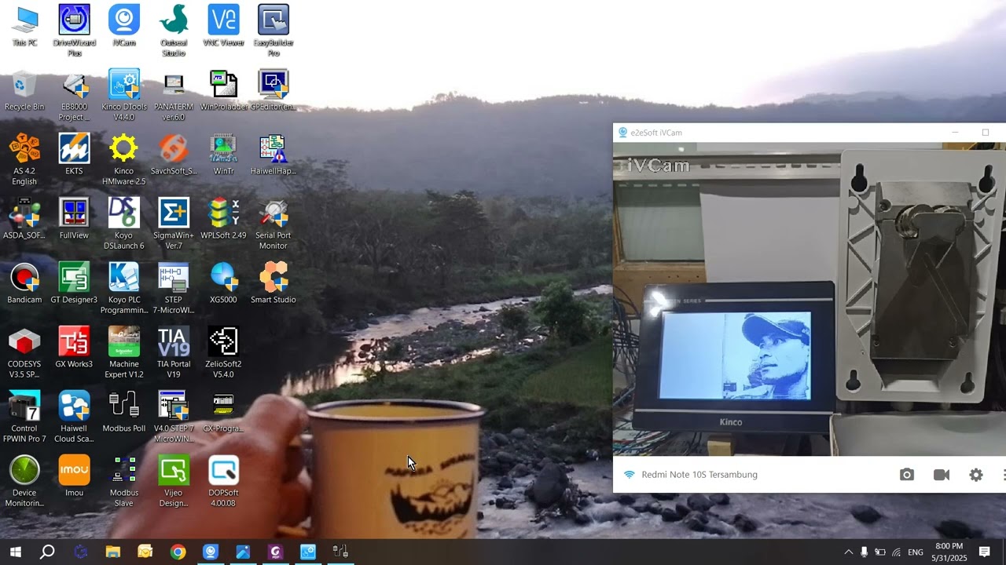Select the XG5000 desktop icon
This screenshot has width=1006, height=565.
223,284
